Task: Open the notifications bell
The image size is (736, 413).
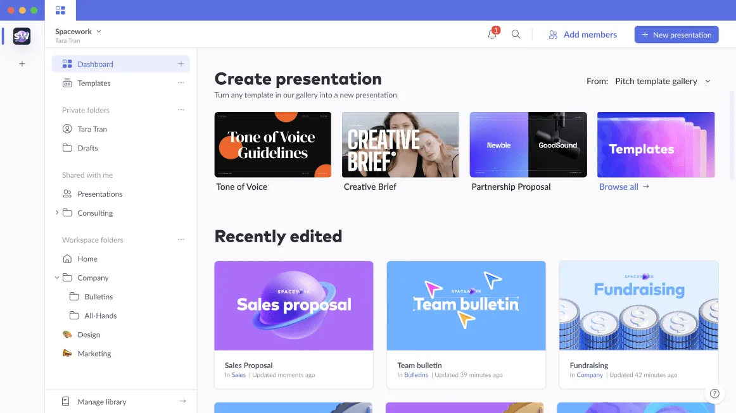Action: click(492, 35)
